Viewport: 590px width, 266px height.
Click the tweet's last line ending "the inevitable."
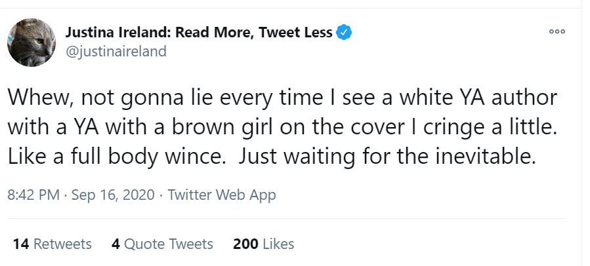272,158
